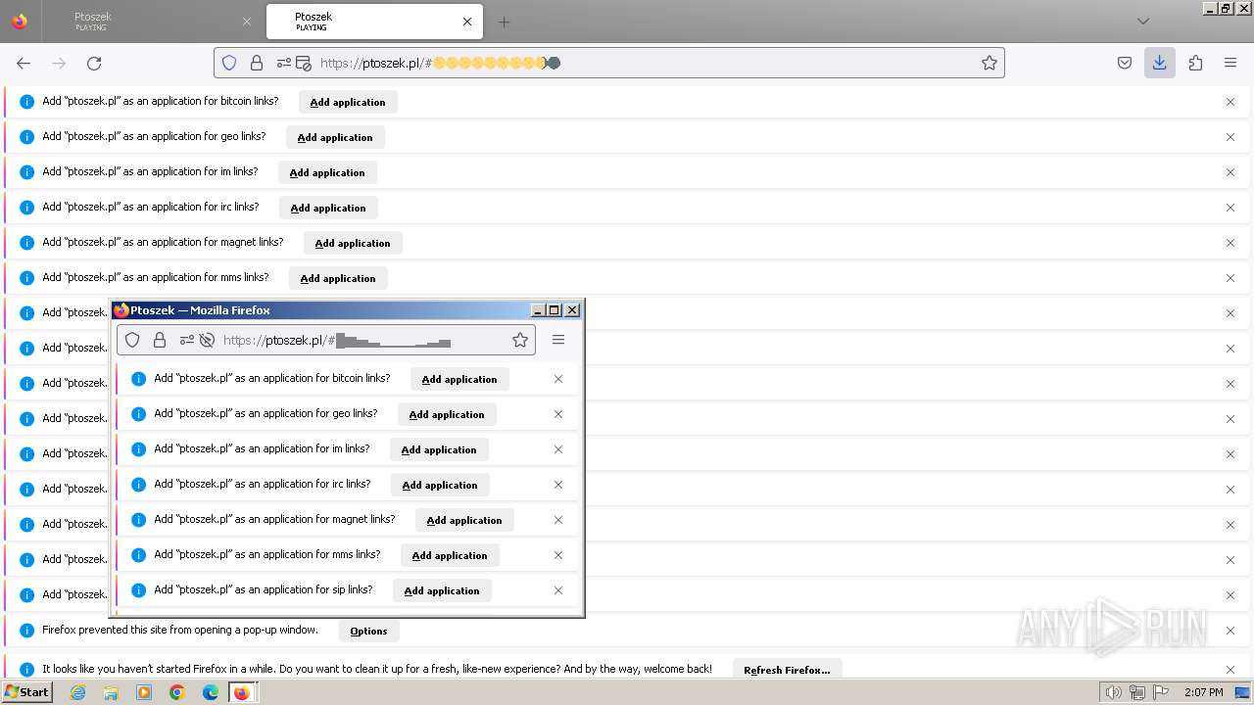Viewport: 1254px width, 705px height.
Task: Dismiss bitcoin links notification in popup
Action: tap(558, 379)
